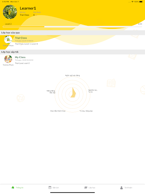Screen dimensions: 145x194
Task: Tap the green home icon in tab bar
Action: (13, 188)
